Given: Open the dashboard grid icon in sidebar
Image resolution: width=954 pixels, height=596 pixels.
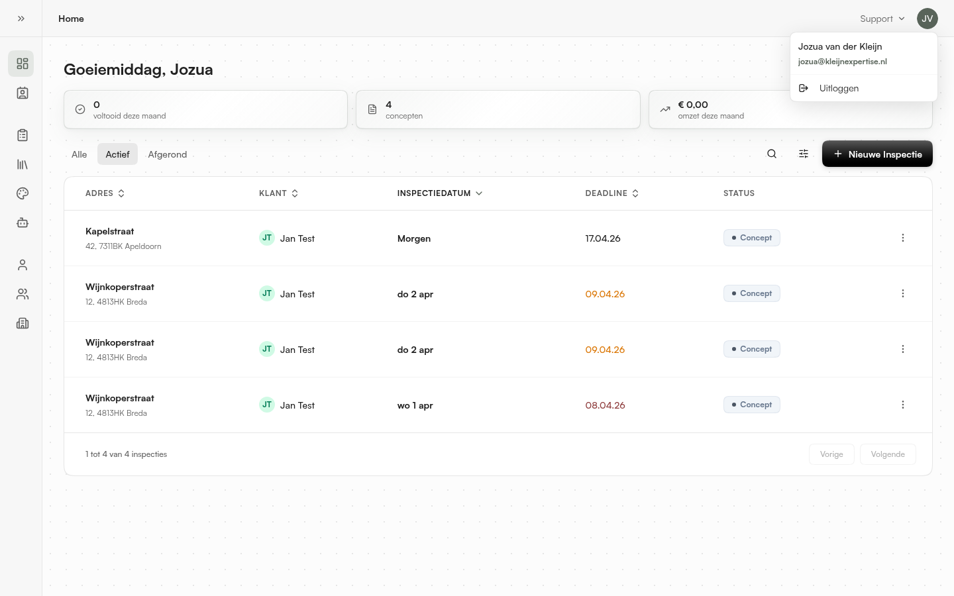Looking at the screenshot, I should coord(23,64).
